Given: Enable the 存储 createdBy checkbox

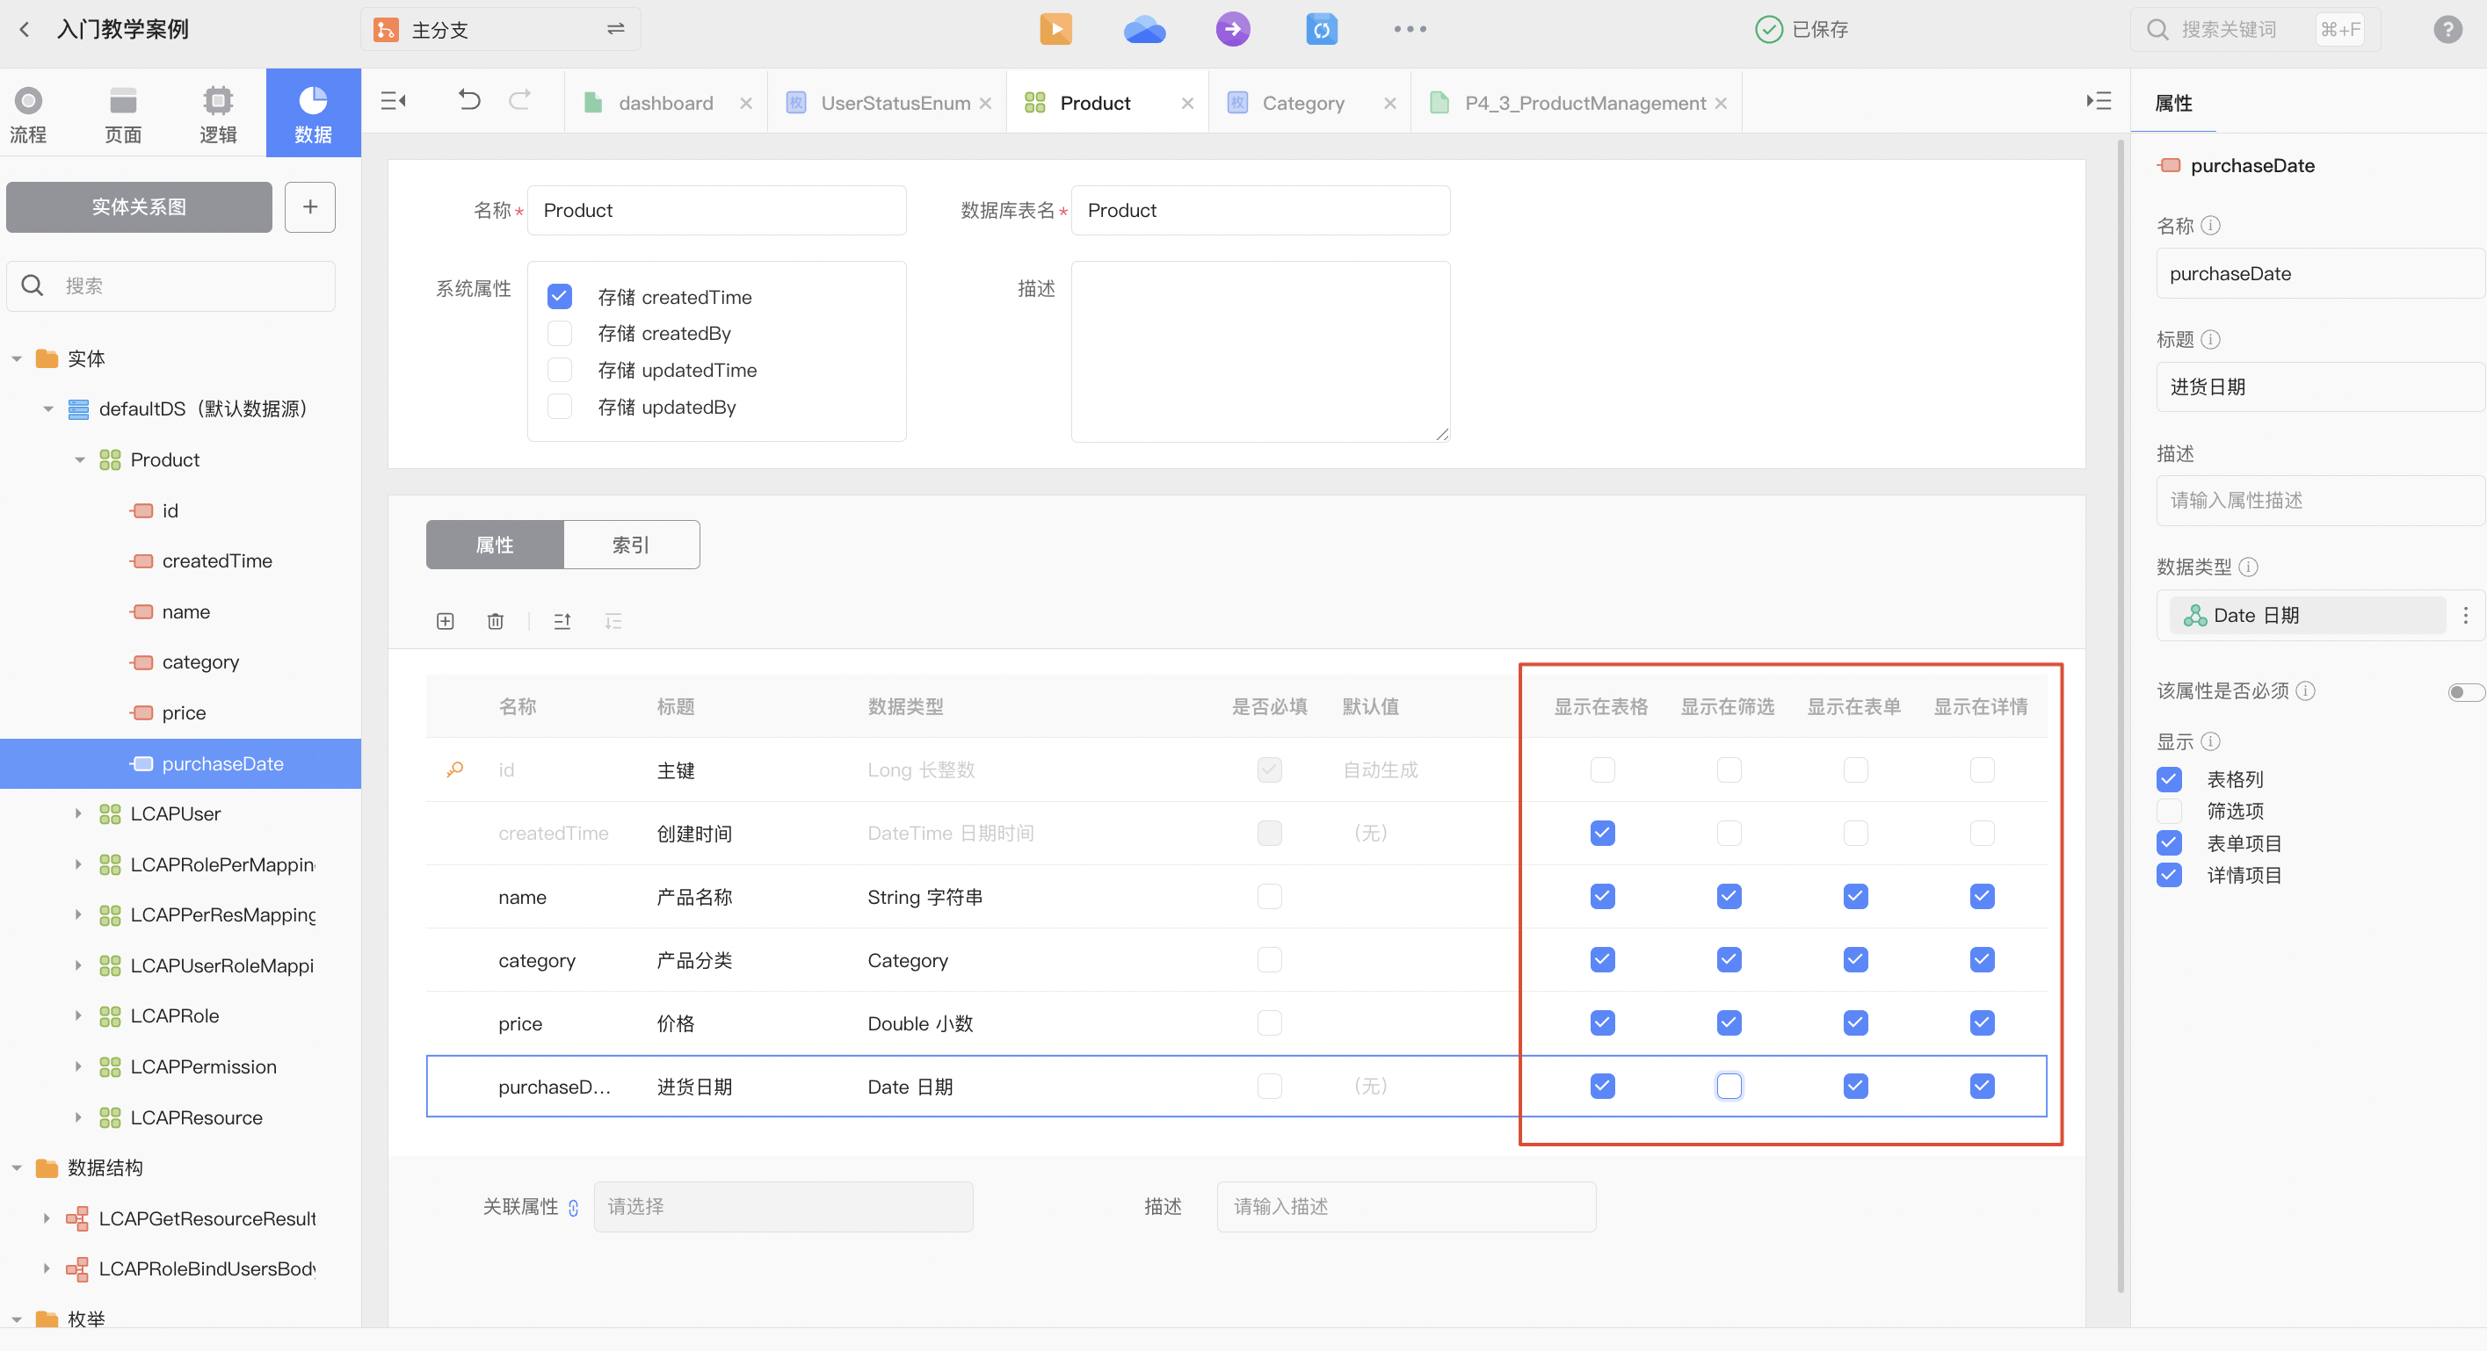Looking at the screenshot, I should (x=559, y=333).
